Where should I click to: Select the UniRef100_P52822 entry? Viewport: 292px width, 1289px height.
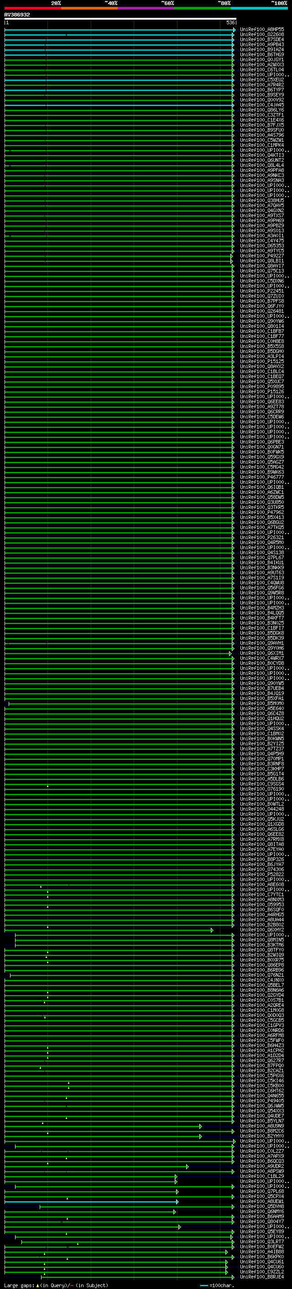click(x=261, y=875)
